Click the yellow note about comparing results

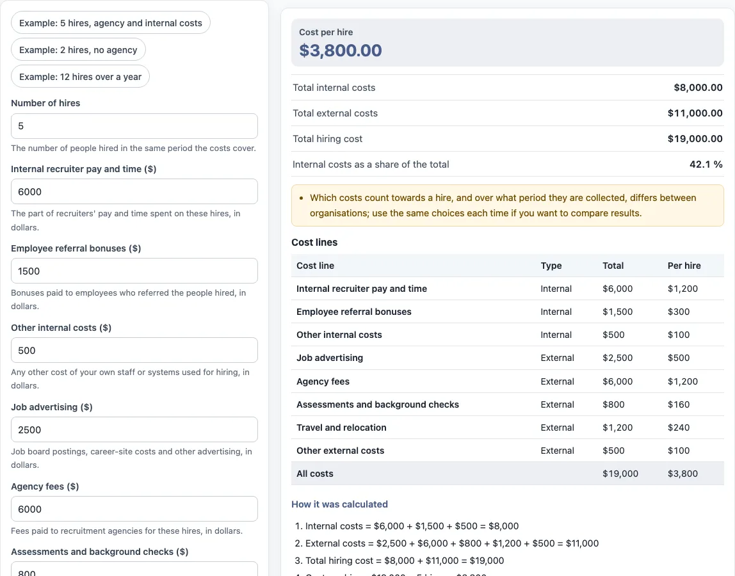[x=508, y=205]
